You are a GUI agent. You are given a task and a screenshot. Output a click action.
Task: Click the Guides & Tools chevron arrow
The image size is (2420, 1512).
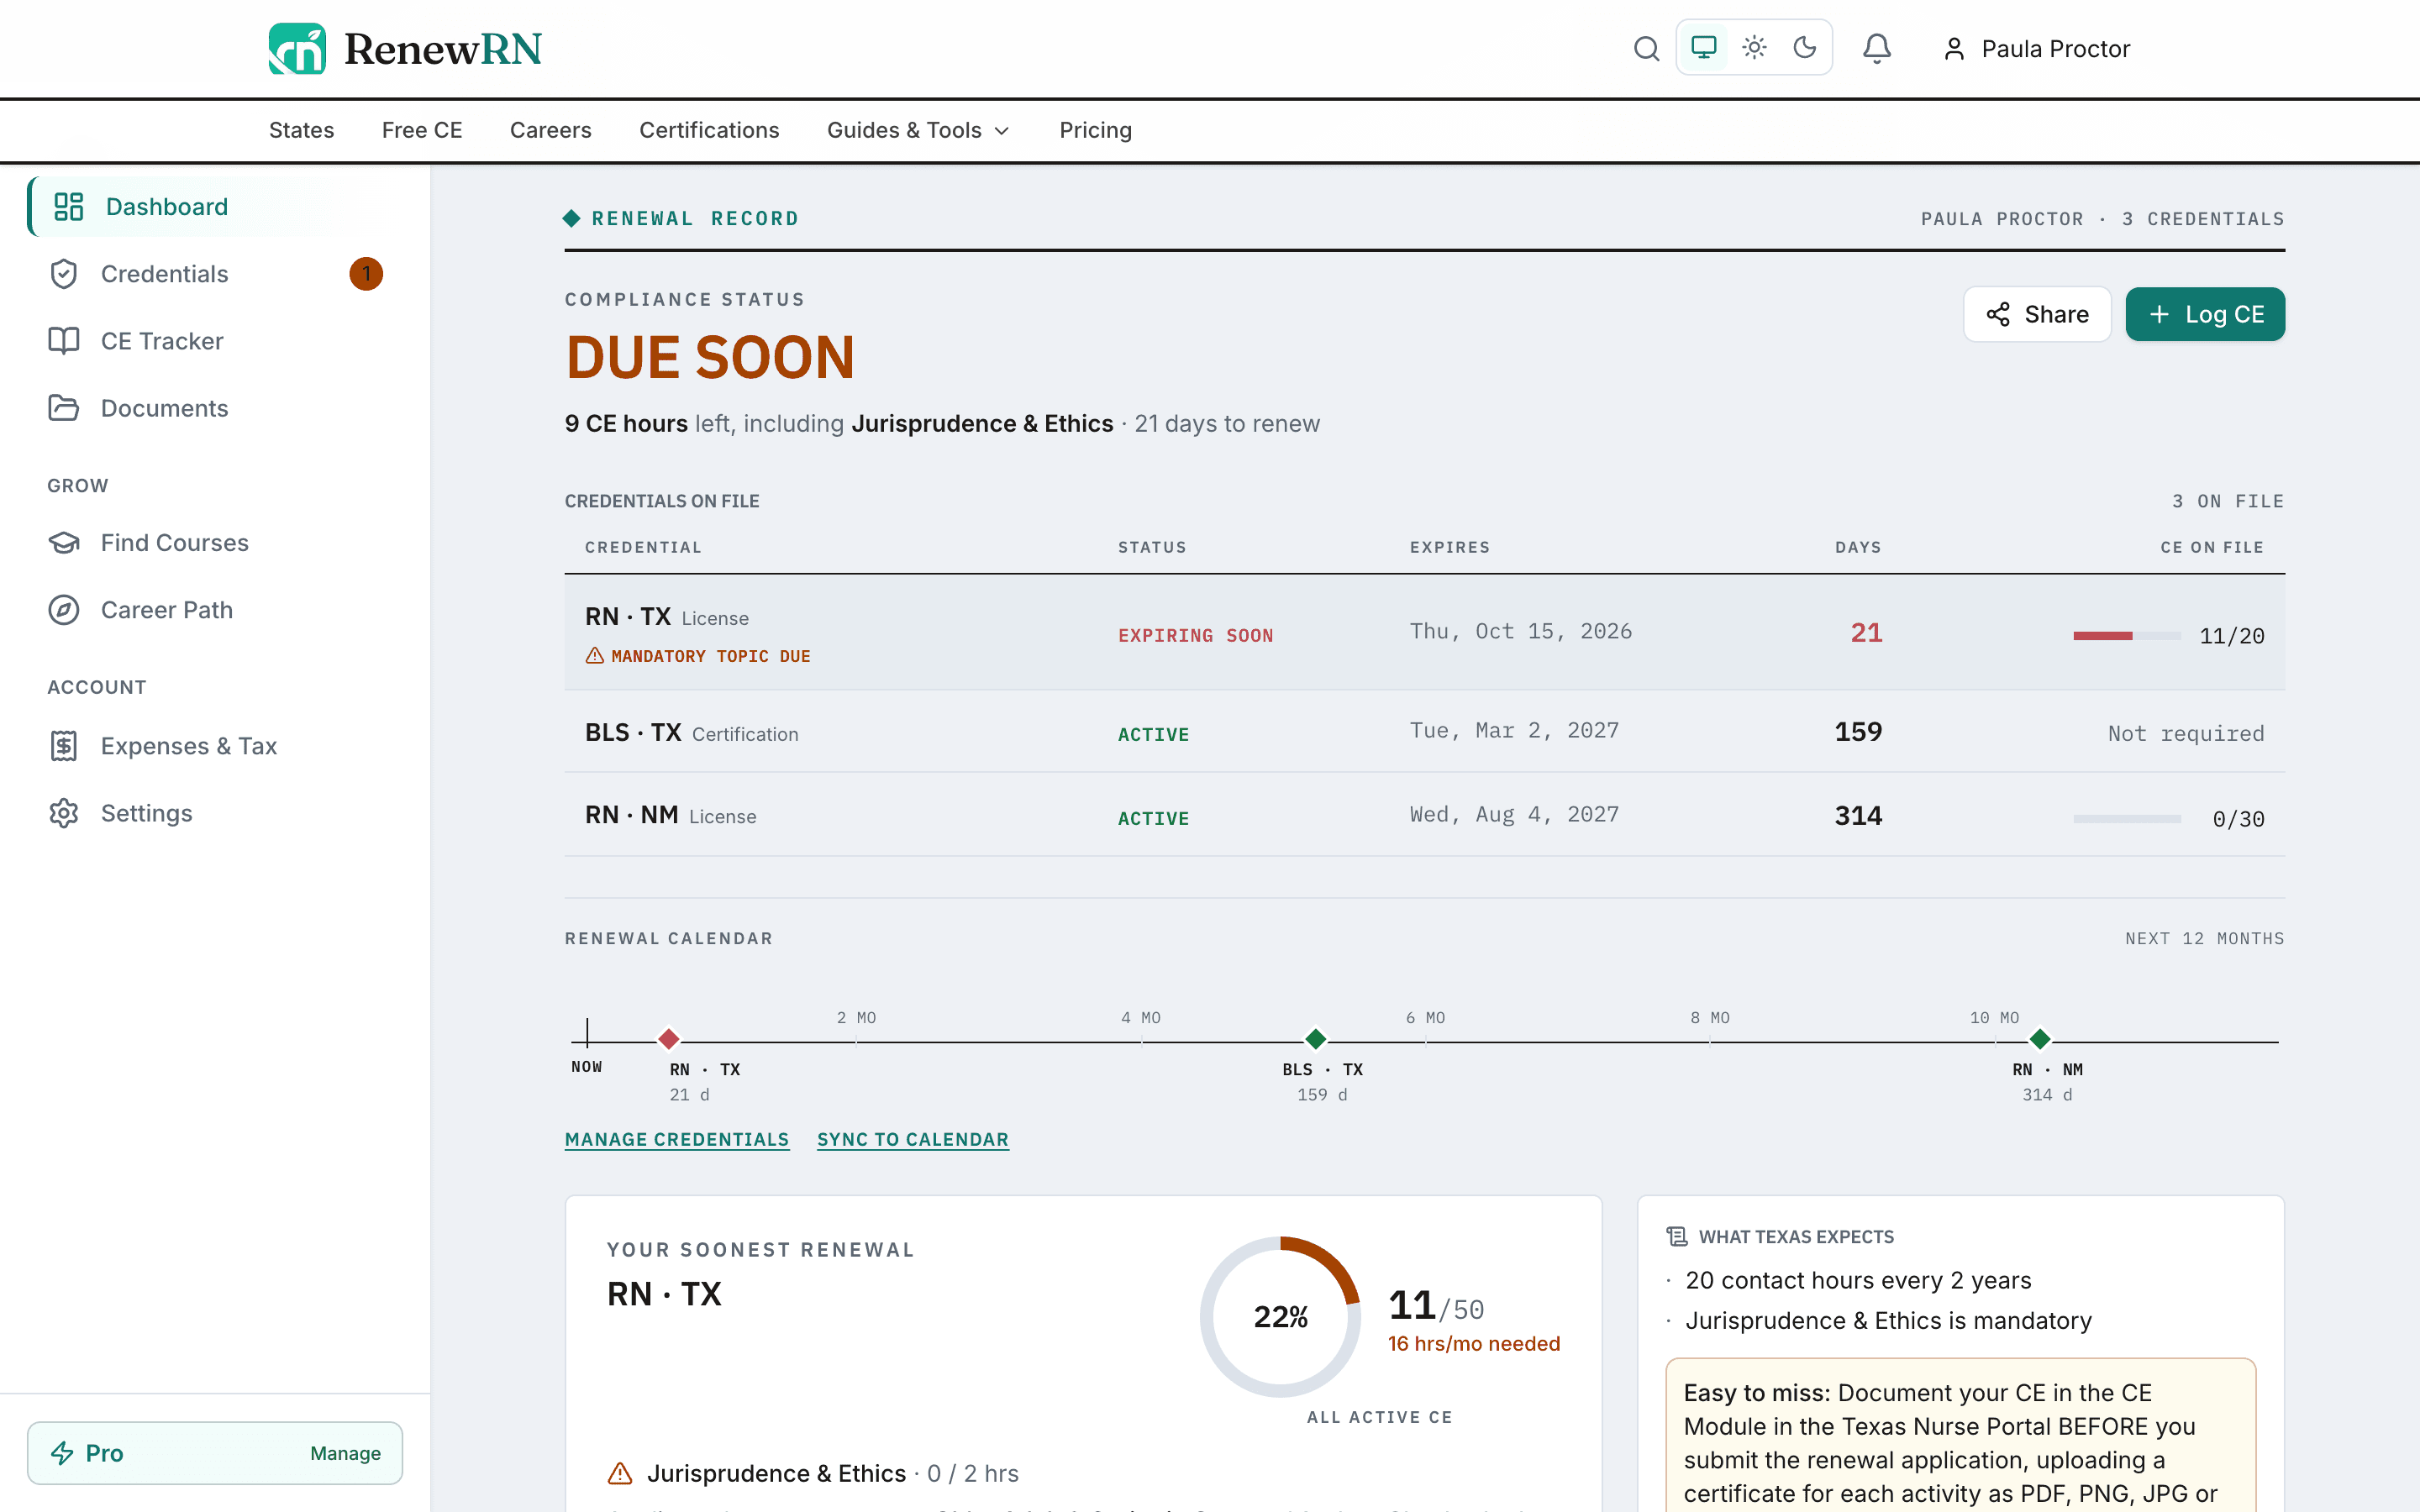(1001, 131)
